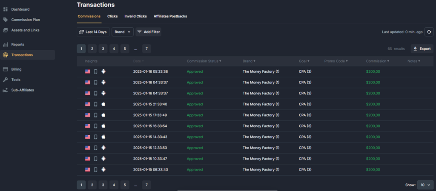Click the US flag in first row

point(88,71)
